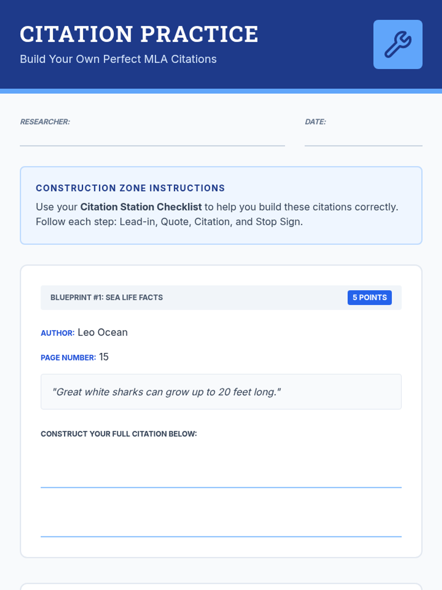442x590 pixels.
Task: Click the author name Leo Ocean
Action: click(102, 332)
